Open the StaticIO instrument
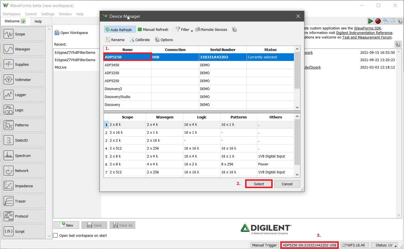This screenshot has width=404, height=249. pyautogui.click(x=24, y=140)
